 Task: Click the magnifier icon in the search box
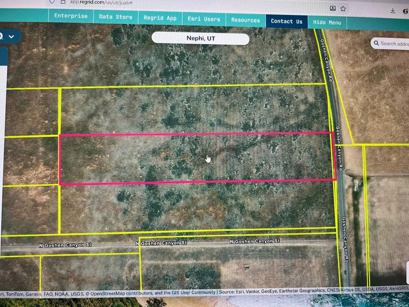click(x=376, y=43)
